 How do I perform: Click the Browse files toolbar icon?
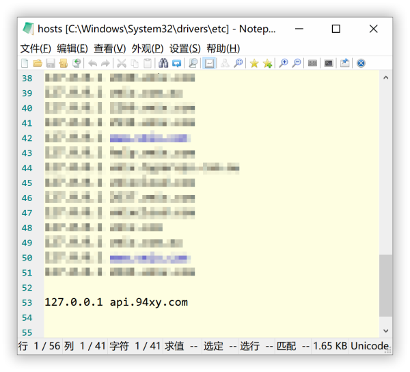[64, 63]
